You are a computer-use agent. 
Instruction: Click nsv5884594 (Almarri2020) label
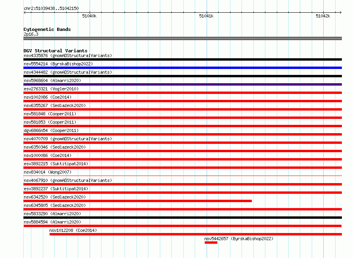coord(52,222)
